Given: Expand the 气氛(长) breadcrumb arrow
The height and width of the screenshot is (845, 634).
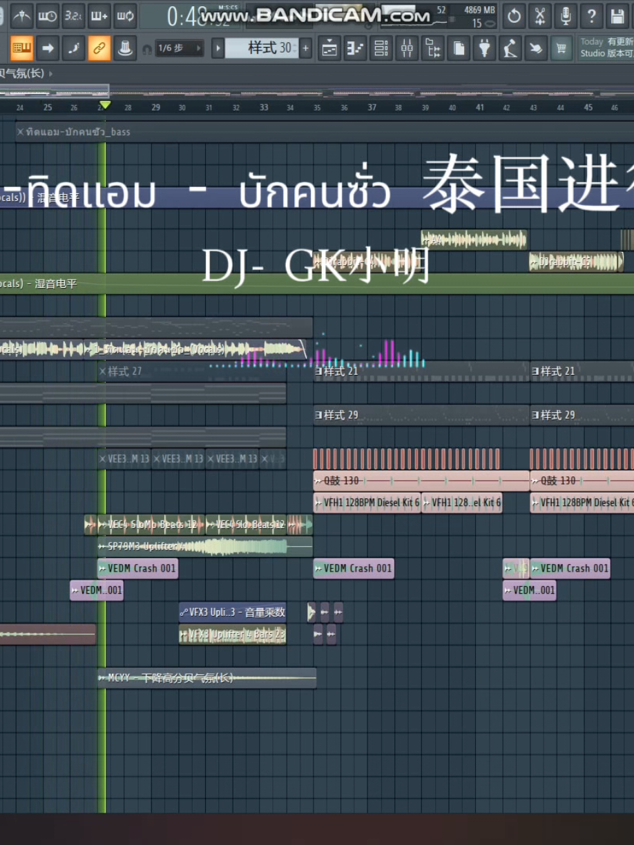Looking at the screenshot, I should [51, 73].
